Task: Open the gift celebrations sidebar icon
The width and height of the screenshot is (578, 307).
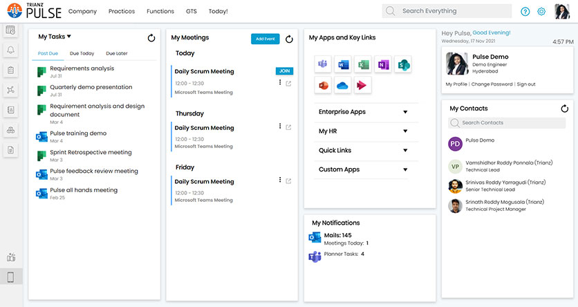Action: (10, 257)
